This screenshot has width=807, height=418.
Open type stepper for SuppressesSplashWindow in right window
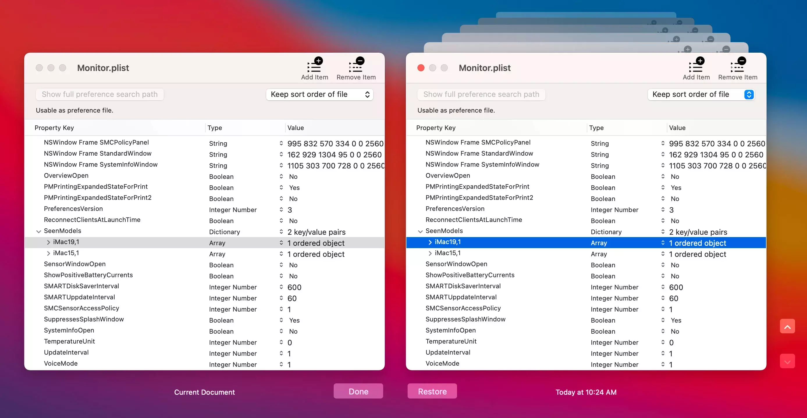(x=663, y=320)
